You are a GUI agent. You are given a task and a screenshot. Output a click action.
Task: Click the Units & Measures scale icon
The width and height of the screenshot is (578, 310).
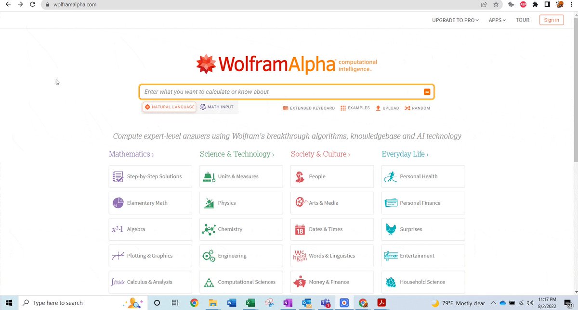[x=209, y=176]
